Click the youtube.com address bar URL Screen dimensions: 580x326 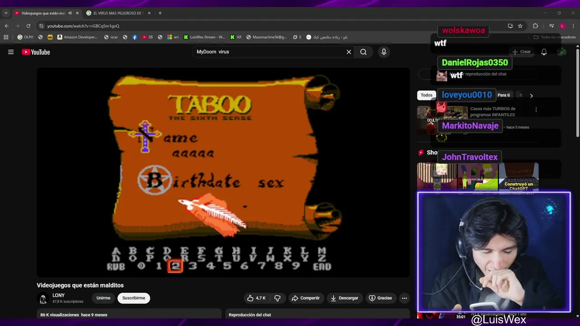click(x=83, y=26)
